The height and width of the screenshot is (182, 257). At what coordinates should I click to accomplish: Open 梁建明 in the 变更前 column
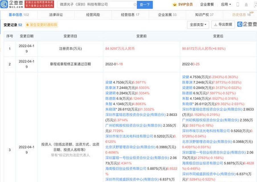click(x=110, y=93)
